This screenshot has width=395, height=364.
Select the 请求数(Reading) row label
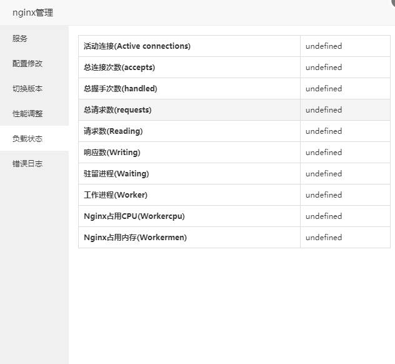[113, 131]
